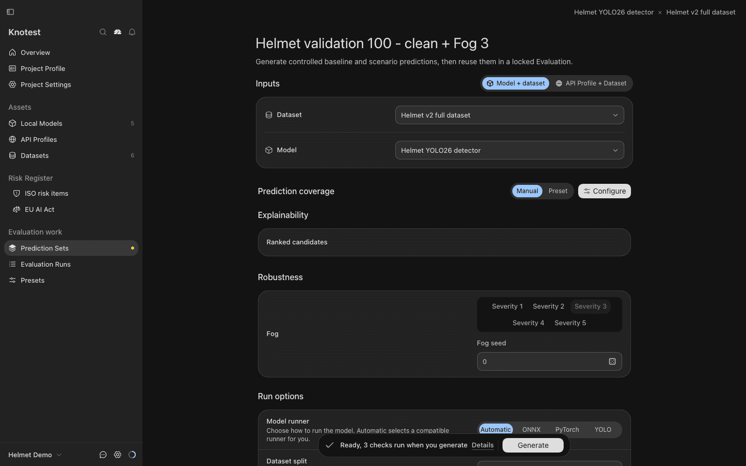Image resolution: width=746 pixels, height=466 pixels.
Task: Expand the Dataset dropdown
Action: tap(510, 115)
